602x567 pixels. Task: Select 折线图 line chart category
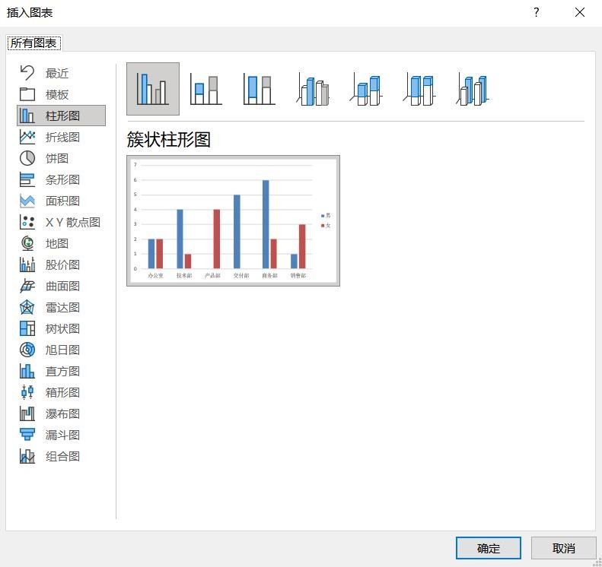[62, 137]
